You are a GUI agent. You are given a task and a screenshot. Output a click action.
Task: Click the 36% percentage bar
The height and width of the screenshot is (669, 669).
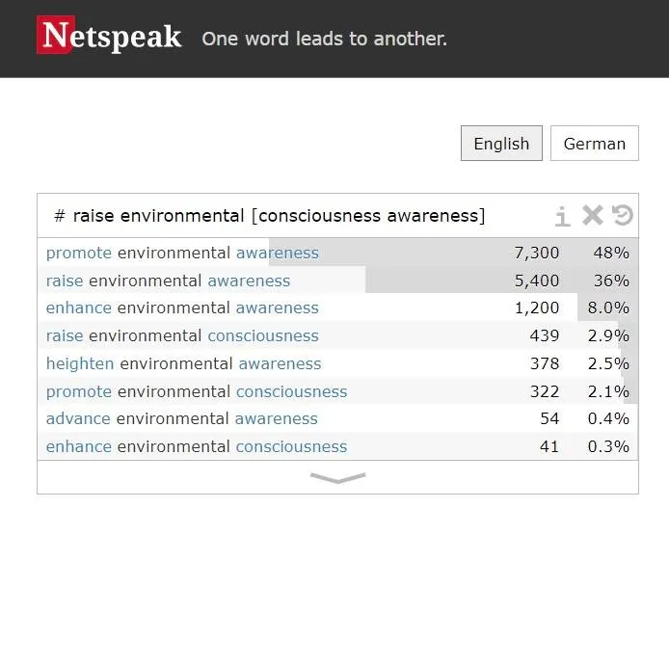[610, 281]
